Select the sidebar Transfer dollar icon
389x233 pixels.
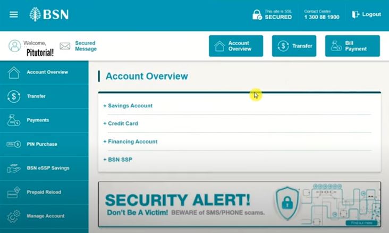tap(14, 96)
